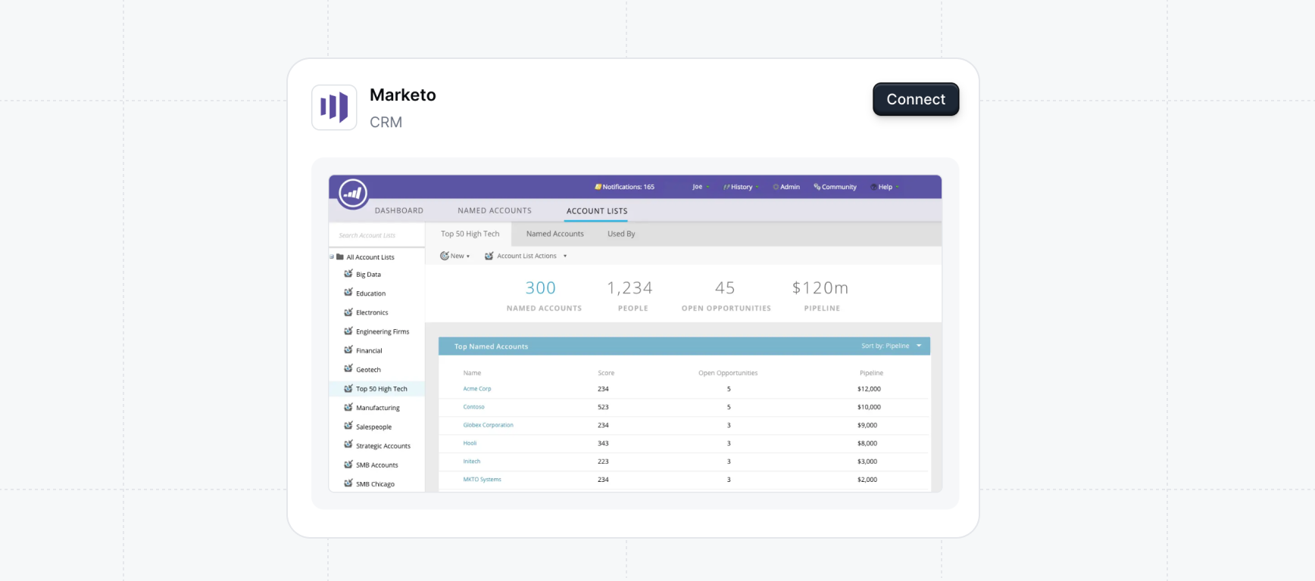Click the $12,000 pipeline value
Screen dimensions: 1315x581
point(869,389)
